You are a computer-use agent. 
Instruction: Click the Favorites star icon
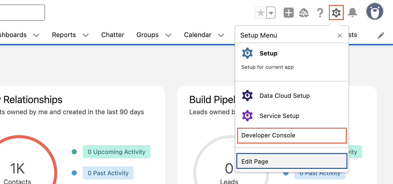[261, 13]
